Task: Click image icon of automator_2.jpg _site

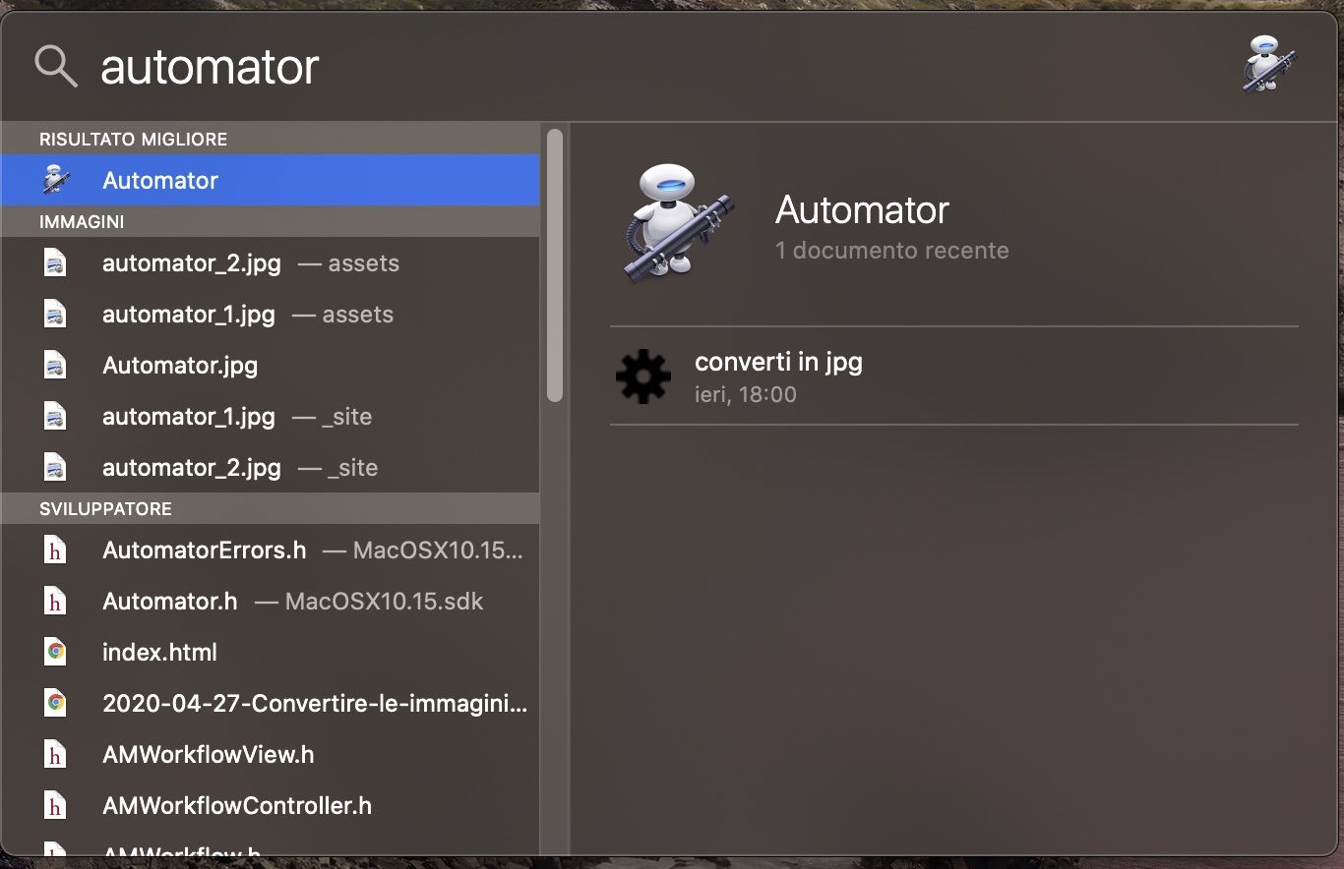Action: tap(55, 468)
